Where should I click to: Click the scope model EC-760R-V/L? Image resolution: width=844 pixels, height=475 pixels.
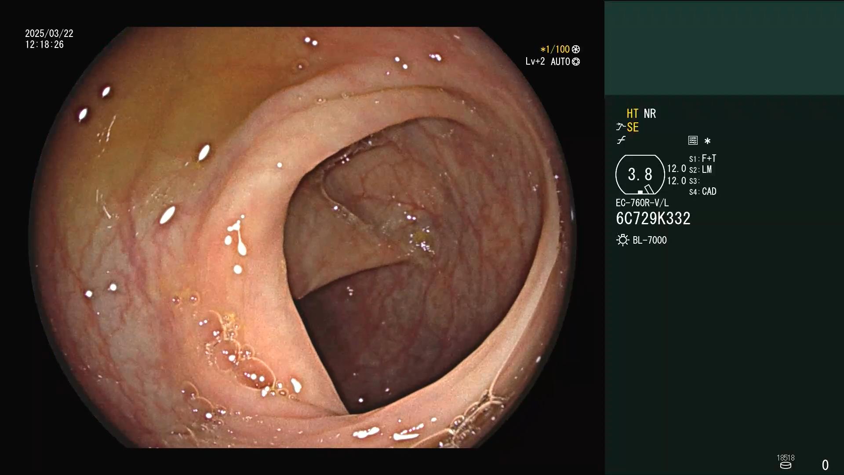click(642, 203)
